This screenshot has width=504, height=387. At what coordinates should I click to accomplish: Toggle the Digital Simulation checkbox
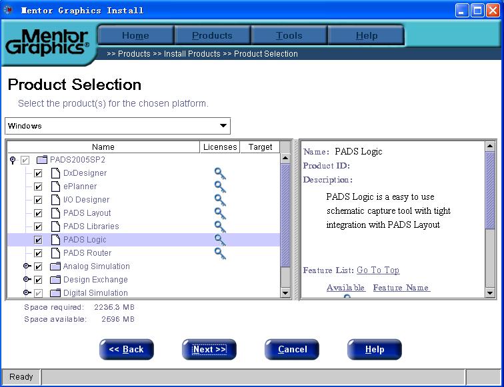click(x=38, y=293)
